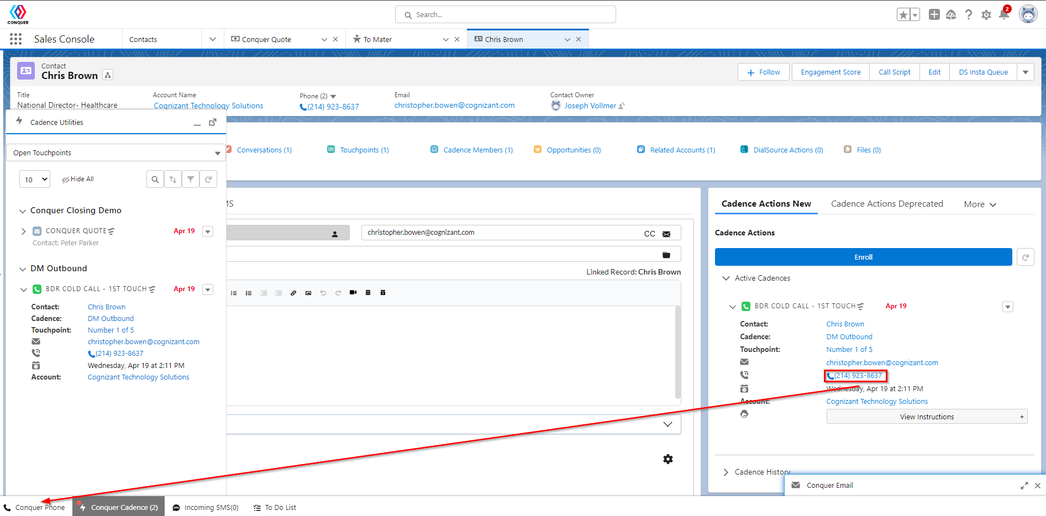The width and height of the screenshot is (1046, 516).
Task: Select the Cadence Actions Deprecated tab
Action: pyautogui.click(x=887, y=204)
